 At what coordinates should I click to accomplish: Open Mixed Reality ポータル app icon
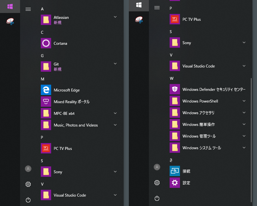(x=46, y=102)
